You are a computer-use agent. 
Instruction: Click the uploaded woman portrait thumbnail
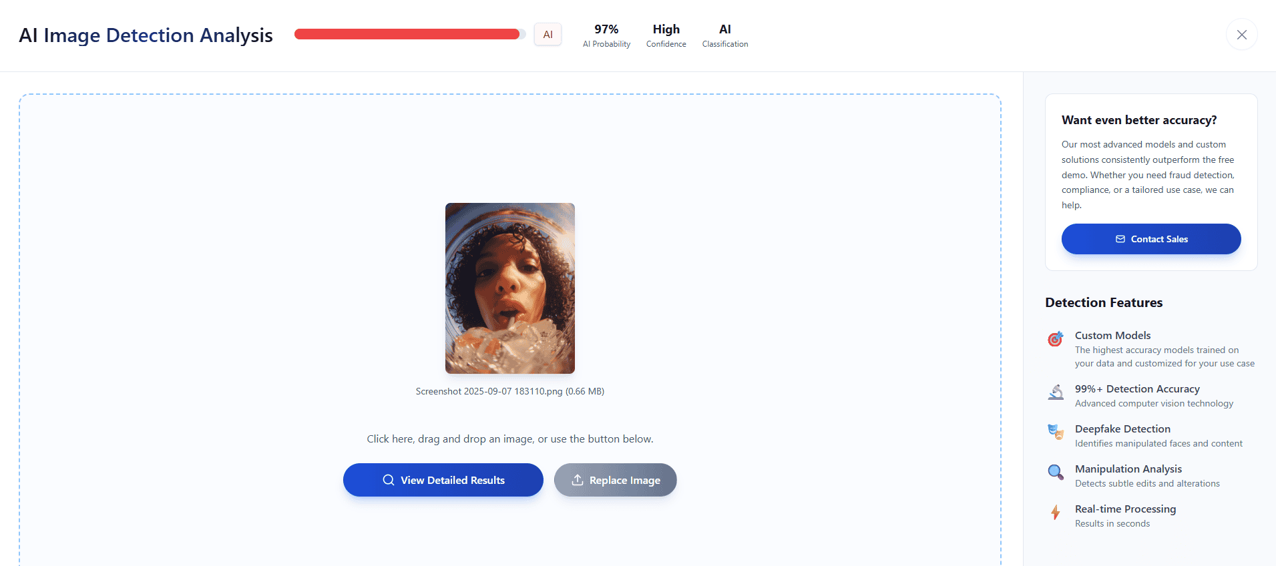point(510,288)
